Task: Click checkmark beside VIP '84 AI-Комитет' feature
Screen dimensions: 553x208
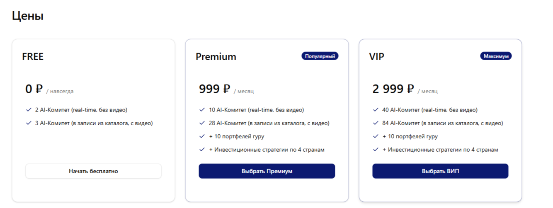Action: pos(376,123)
